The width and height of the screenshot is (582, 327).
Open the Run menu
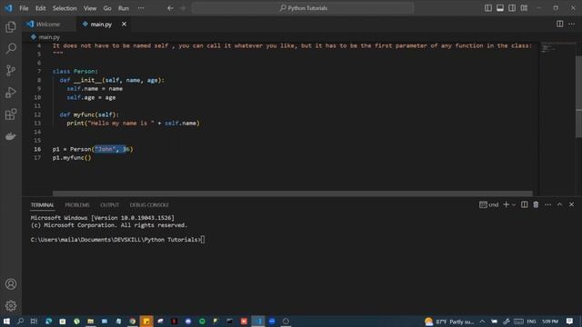pyautogui.click(x=124, y=8)
